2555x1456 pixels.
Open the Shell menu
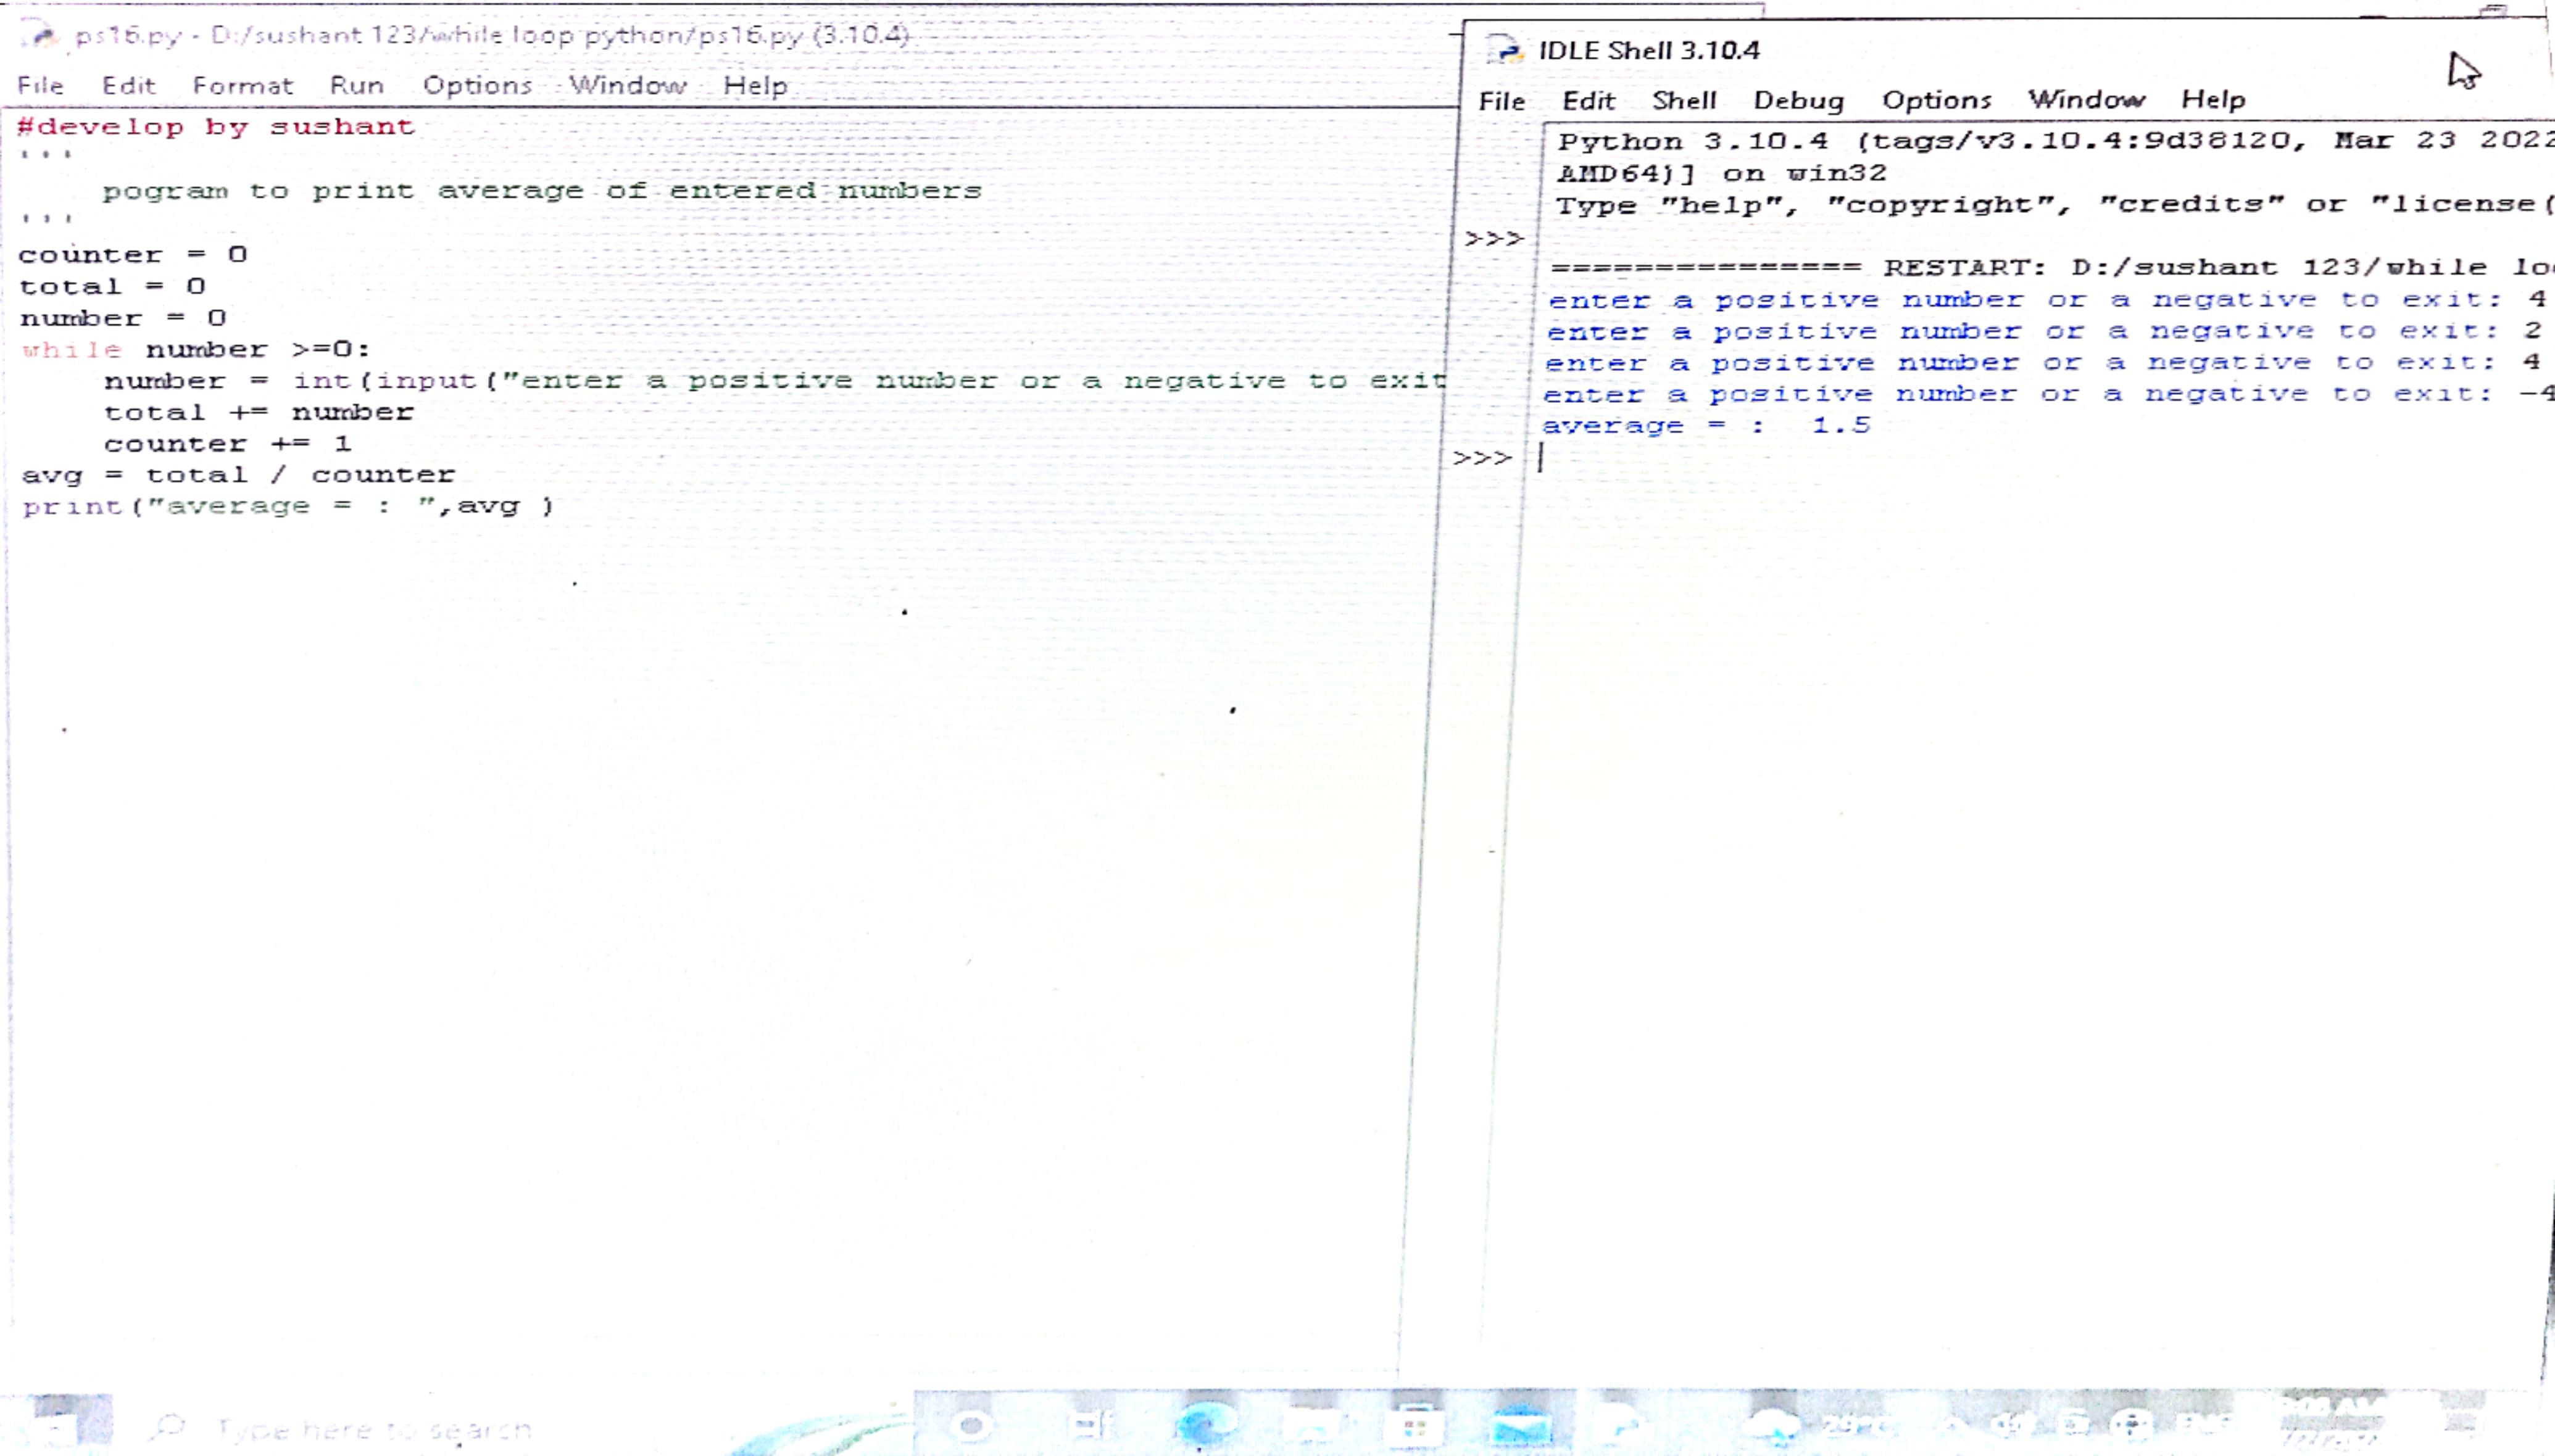[1684, 100]
